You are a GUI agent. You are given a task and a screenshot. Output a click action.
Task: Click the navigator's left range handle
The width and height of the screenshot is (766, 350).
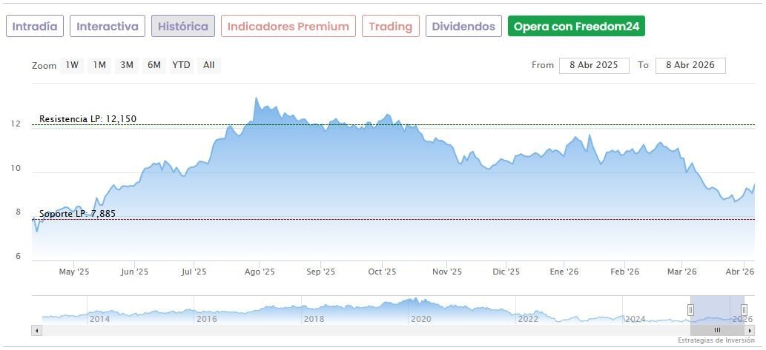point(690,310)
